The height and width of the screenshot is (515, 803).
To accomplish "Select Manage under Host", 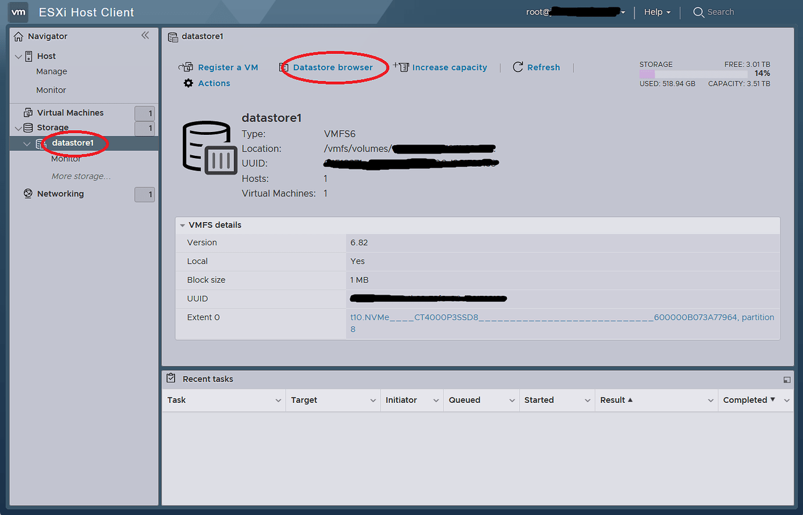I will [52, 71].
